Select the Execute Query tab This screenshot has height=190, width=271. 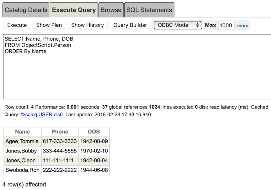[x=74, y=10]
